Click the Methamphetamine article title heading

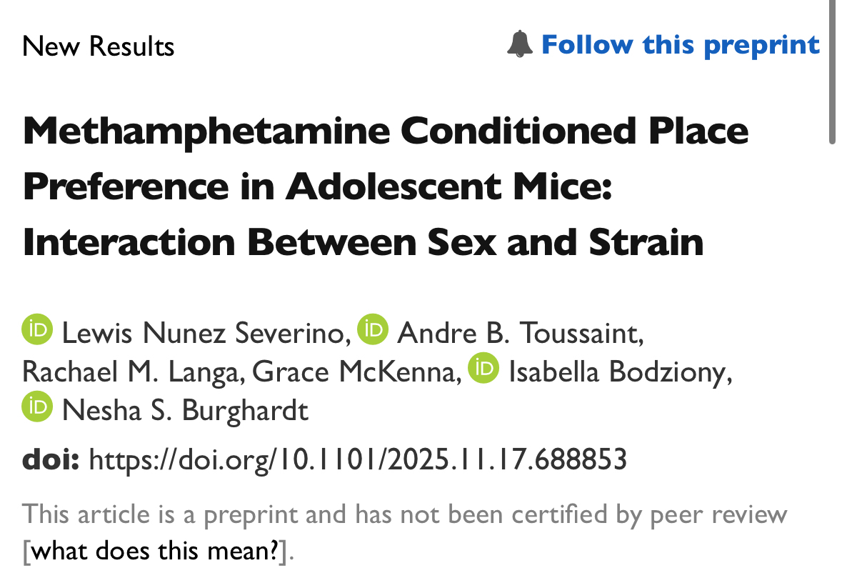386,186
